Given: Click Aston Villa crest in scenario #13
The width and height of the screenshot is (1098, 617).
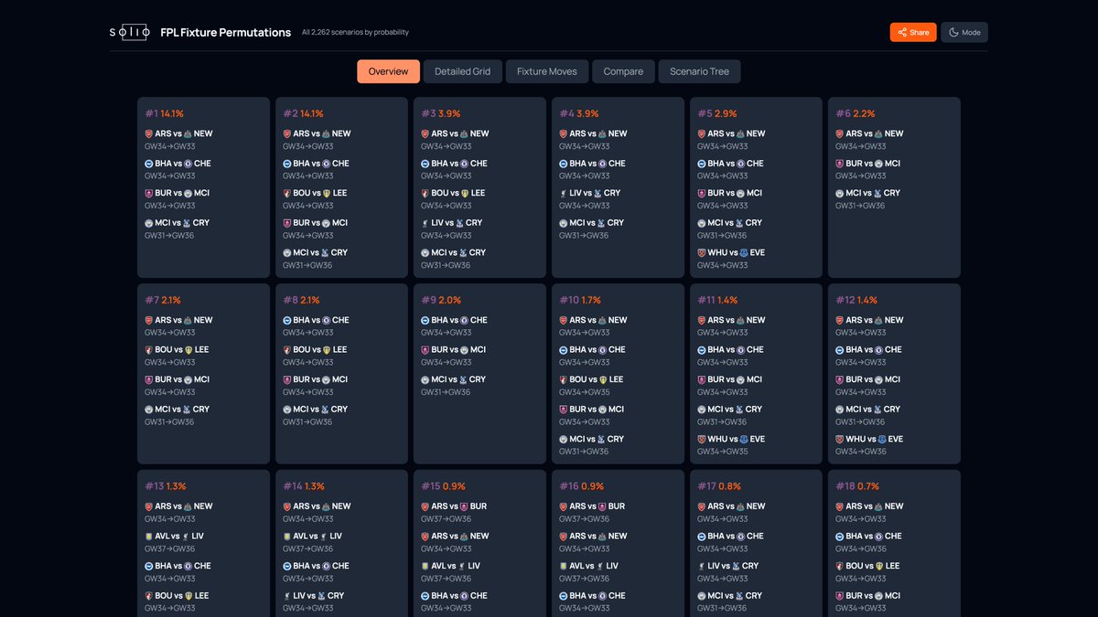Looking at the screenshot, I should pyautogui.click(x=149, y=537).
